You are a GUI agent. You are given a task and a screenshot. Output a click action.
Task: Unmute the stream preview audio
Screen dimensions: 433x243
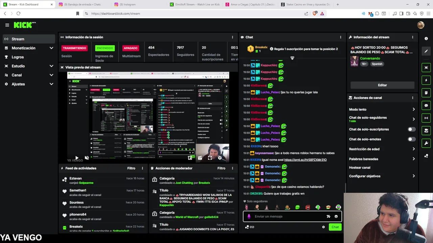87,158
